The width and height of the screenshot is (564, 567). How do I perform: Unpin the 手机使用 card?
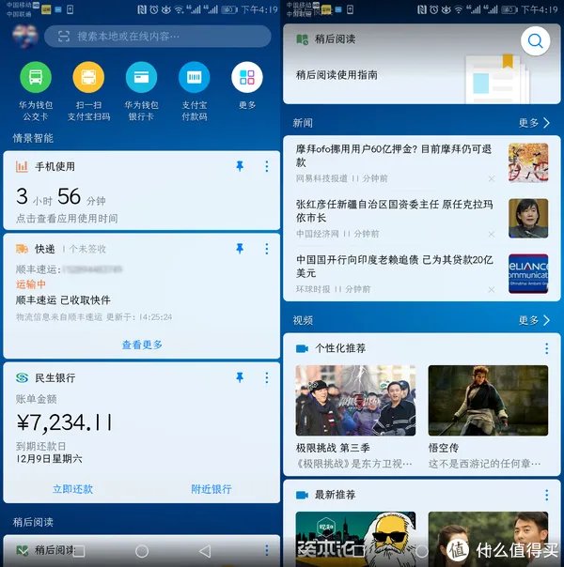tap(240, 166)
